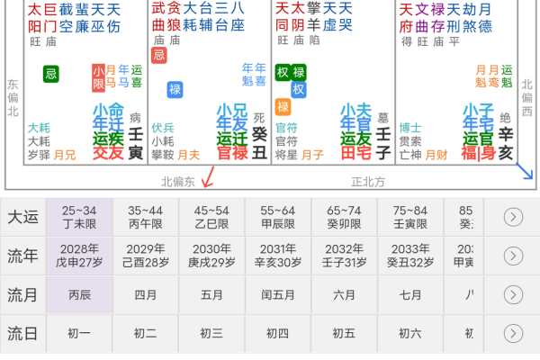Choose 流年 2033年 癸丑32岁

point(410,256)
